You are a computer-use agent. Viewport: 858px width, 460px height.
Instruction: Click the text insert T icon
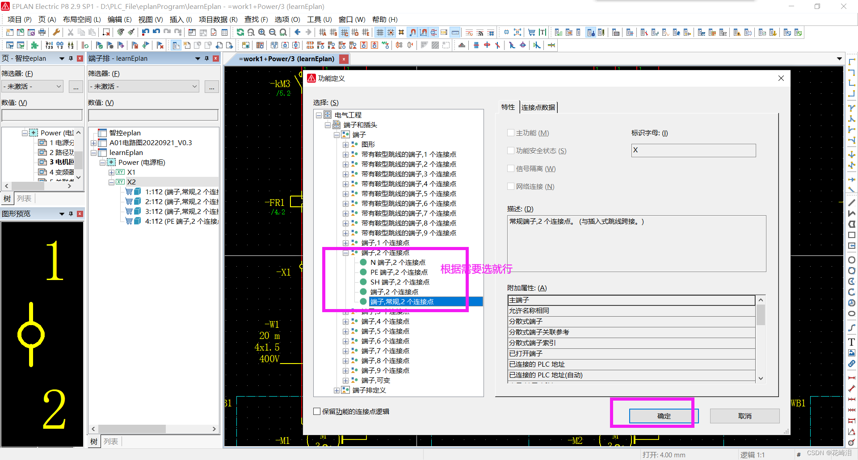[543, 32]
